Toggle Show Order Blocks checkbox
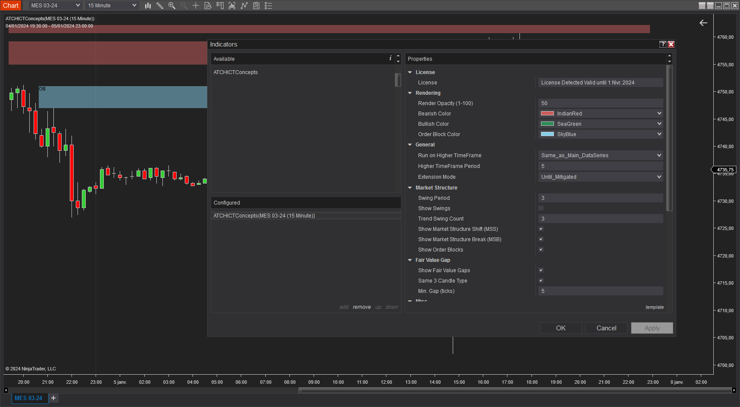Image resolution: width=740 pixels, height=407 pixels. (x=541, y=250)
